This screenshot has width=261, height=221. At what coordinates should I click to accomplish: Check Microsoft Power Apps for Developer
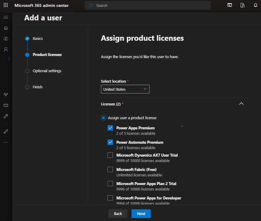pos(110,198)
